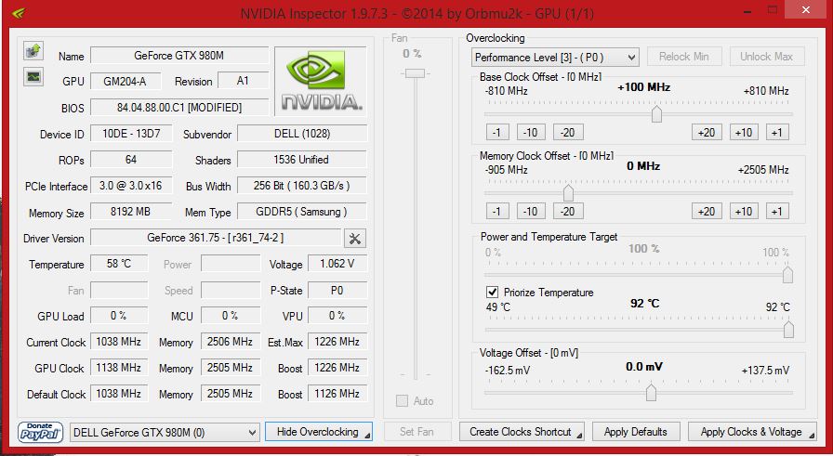833x456 pixels.
Task: Click the Name field GeForce GTX 980M
Action: tap(179, 56)
